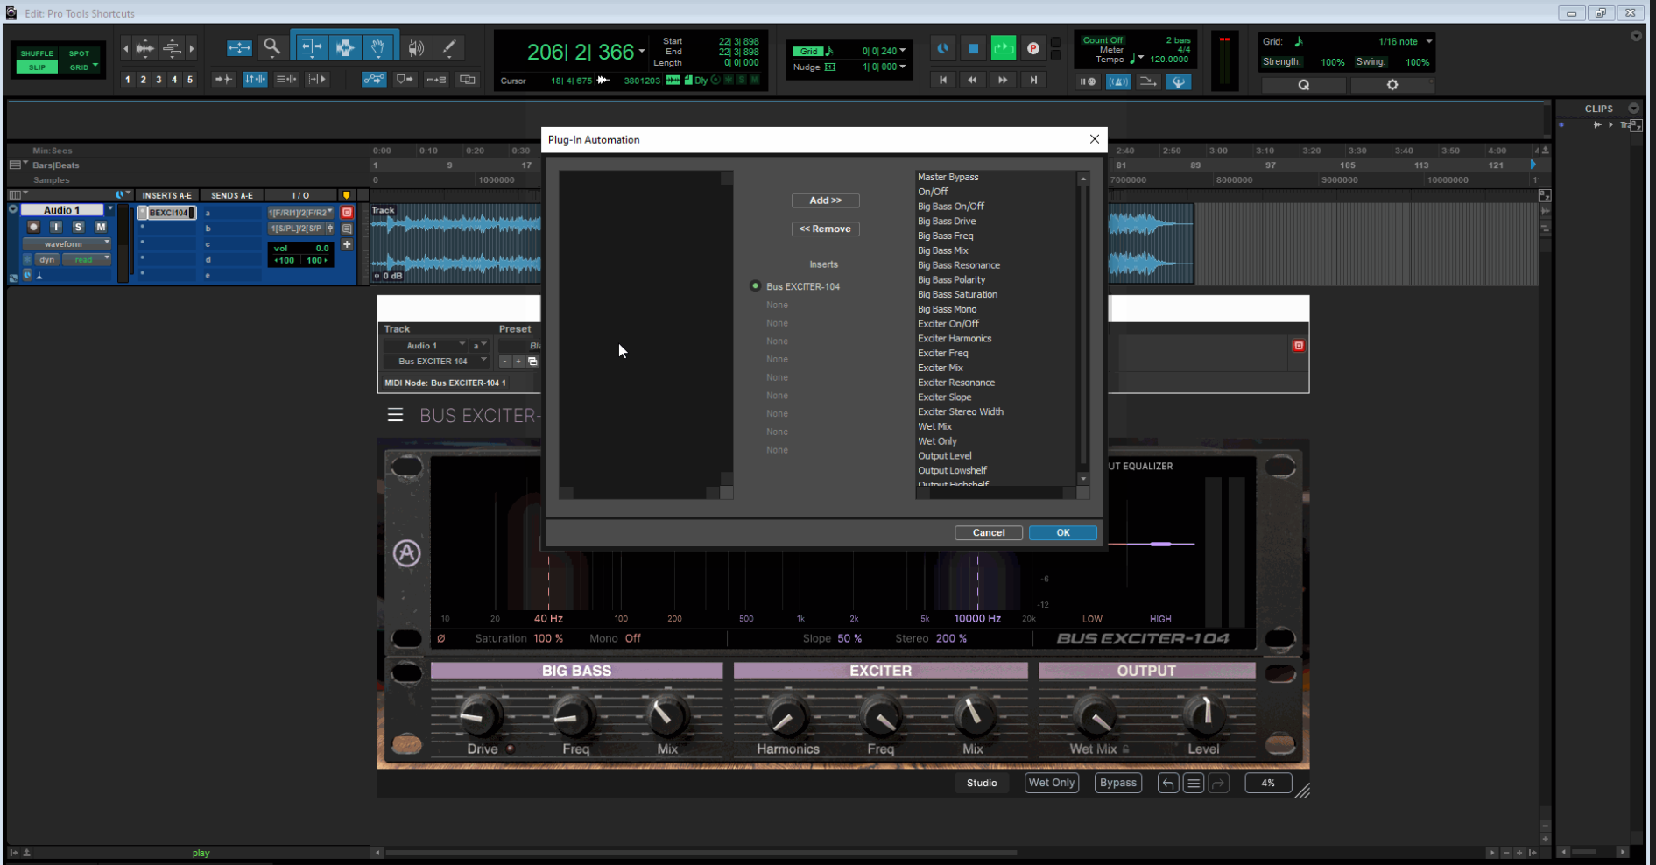Enable SPOT edit mode
Screen dimensions: 1656x865
point(79,53)
